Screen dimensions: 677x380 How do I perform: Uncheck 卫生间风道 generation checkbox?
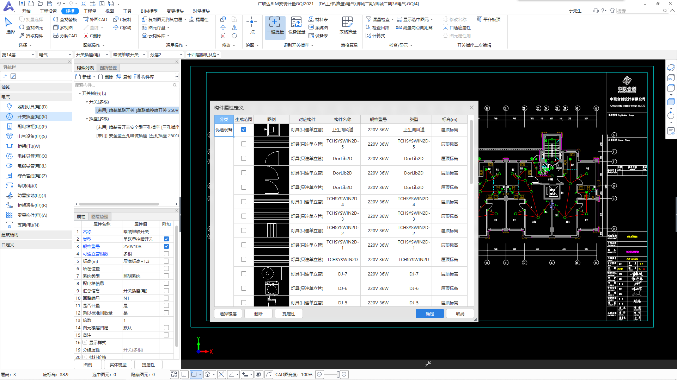point(244,129)
